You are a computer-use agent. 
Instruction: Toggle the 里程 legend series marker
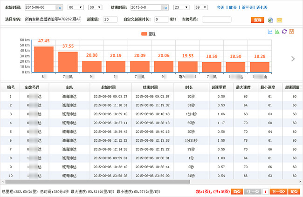click(144, 34)
